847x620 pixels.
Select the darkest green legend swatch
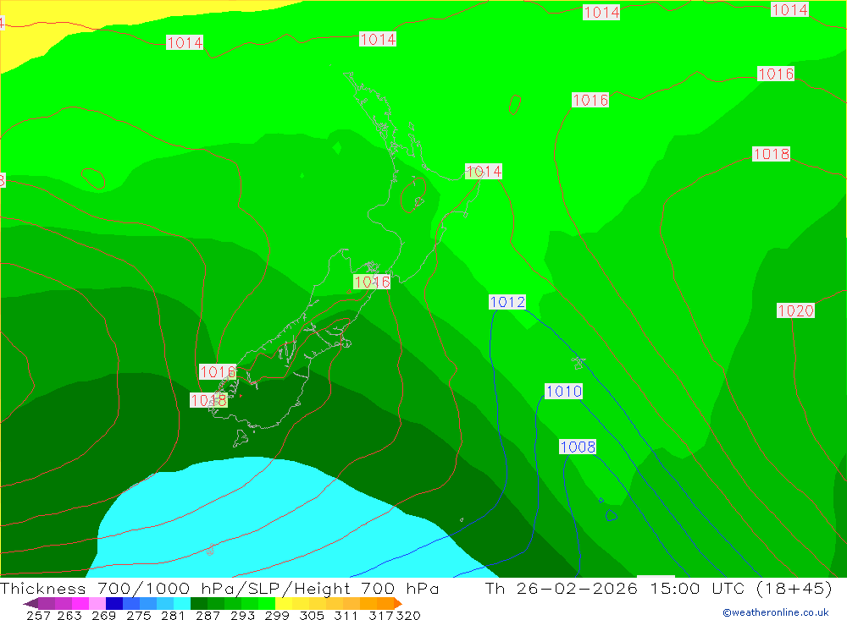[199, 603]
